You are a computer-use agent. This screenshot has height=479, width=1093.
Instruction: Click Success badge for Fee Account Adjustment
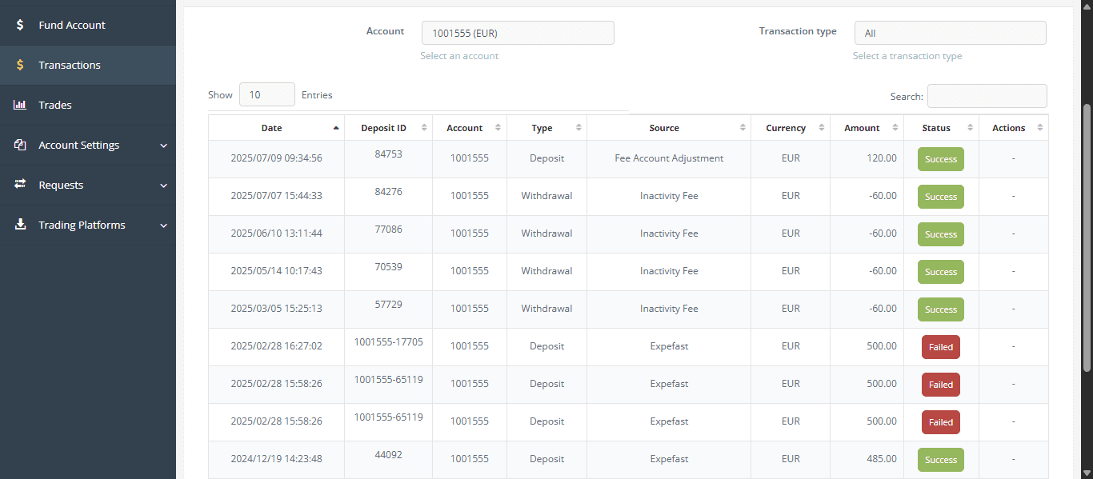coord(940,159)
